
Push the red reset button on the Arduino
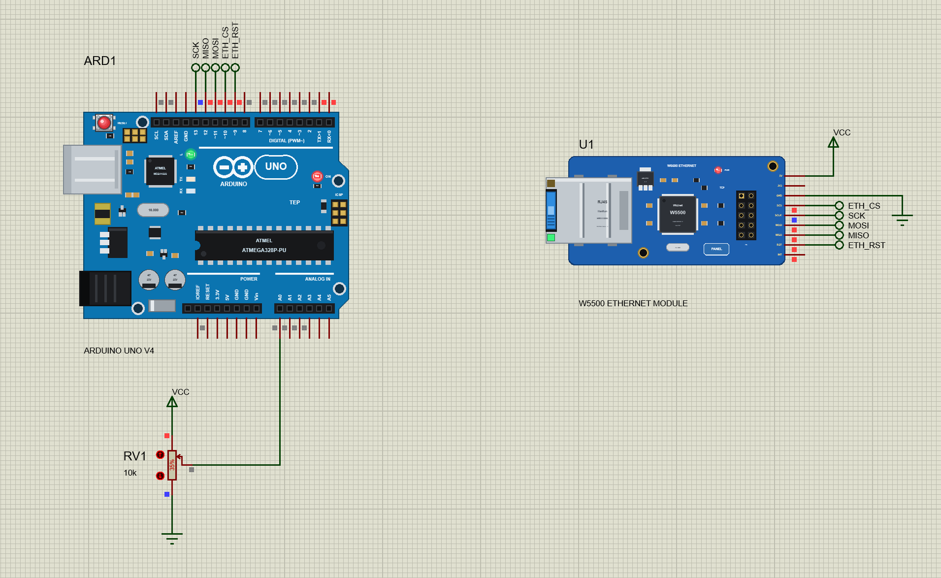pyautogui.click(x=104, y=123)
